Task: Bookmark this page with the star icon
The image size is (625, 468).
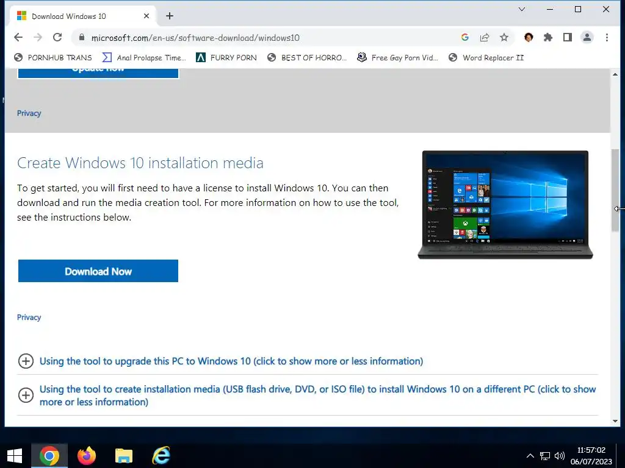Action: (504, 37)
